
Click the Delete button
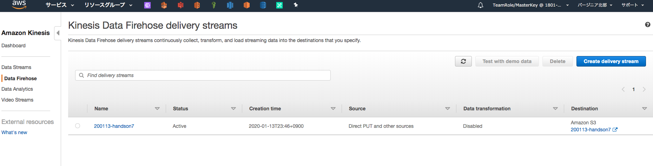coord(558,61)
